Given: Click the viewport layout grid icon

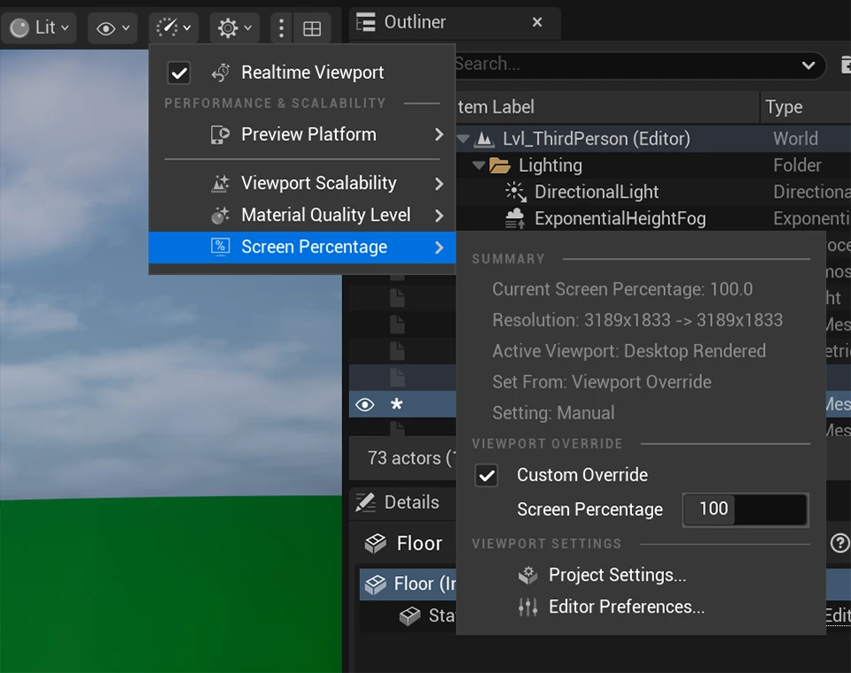Looking at the screenshot, I should pyautogui.click(x=312, y=28).
